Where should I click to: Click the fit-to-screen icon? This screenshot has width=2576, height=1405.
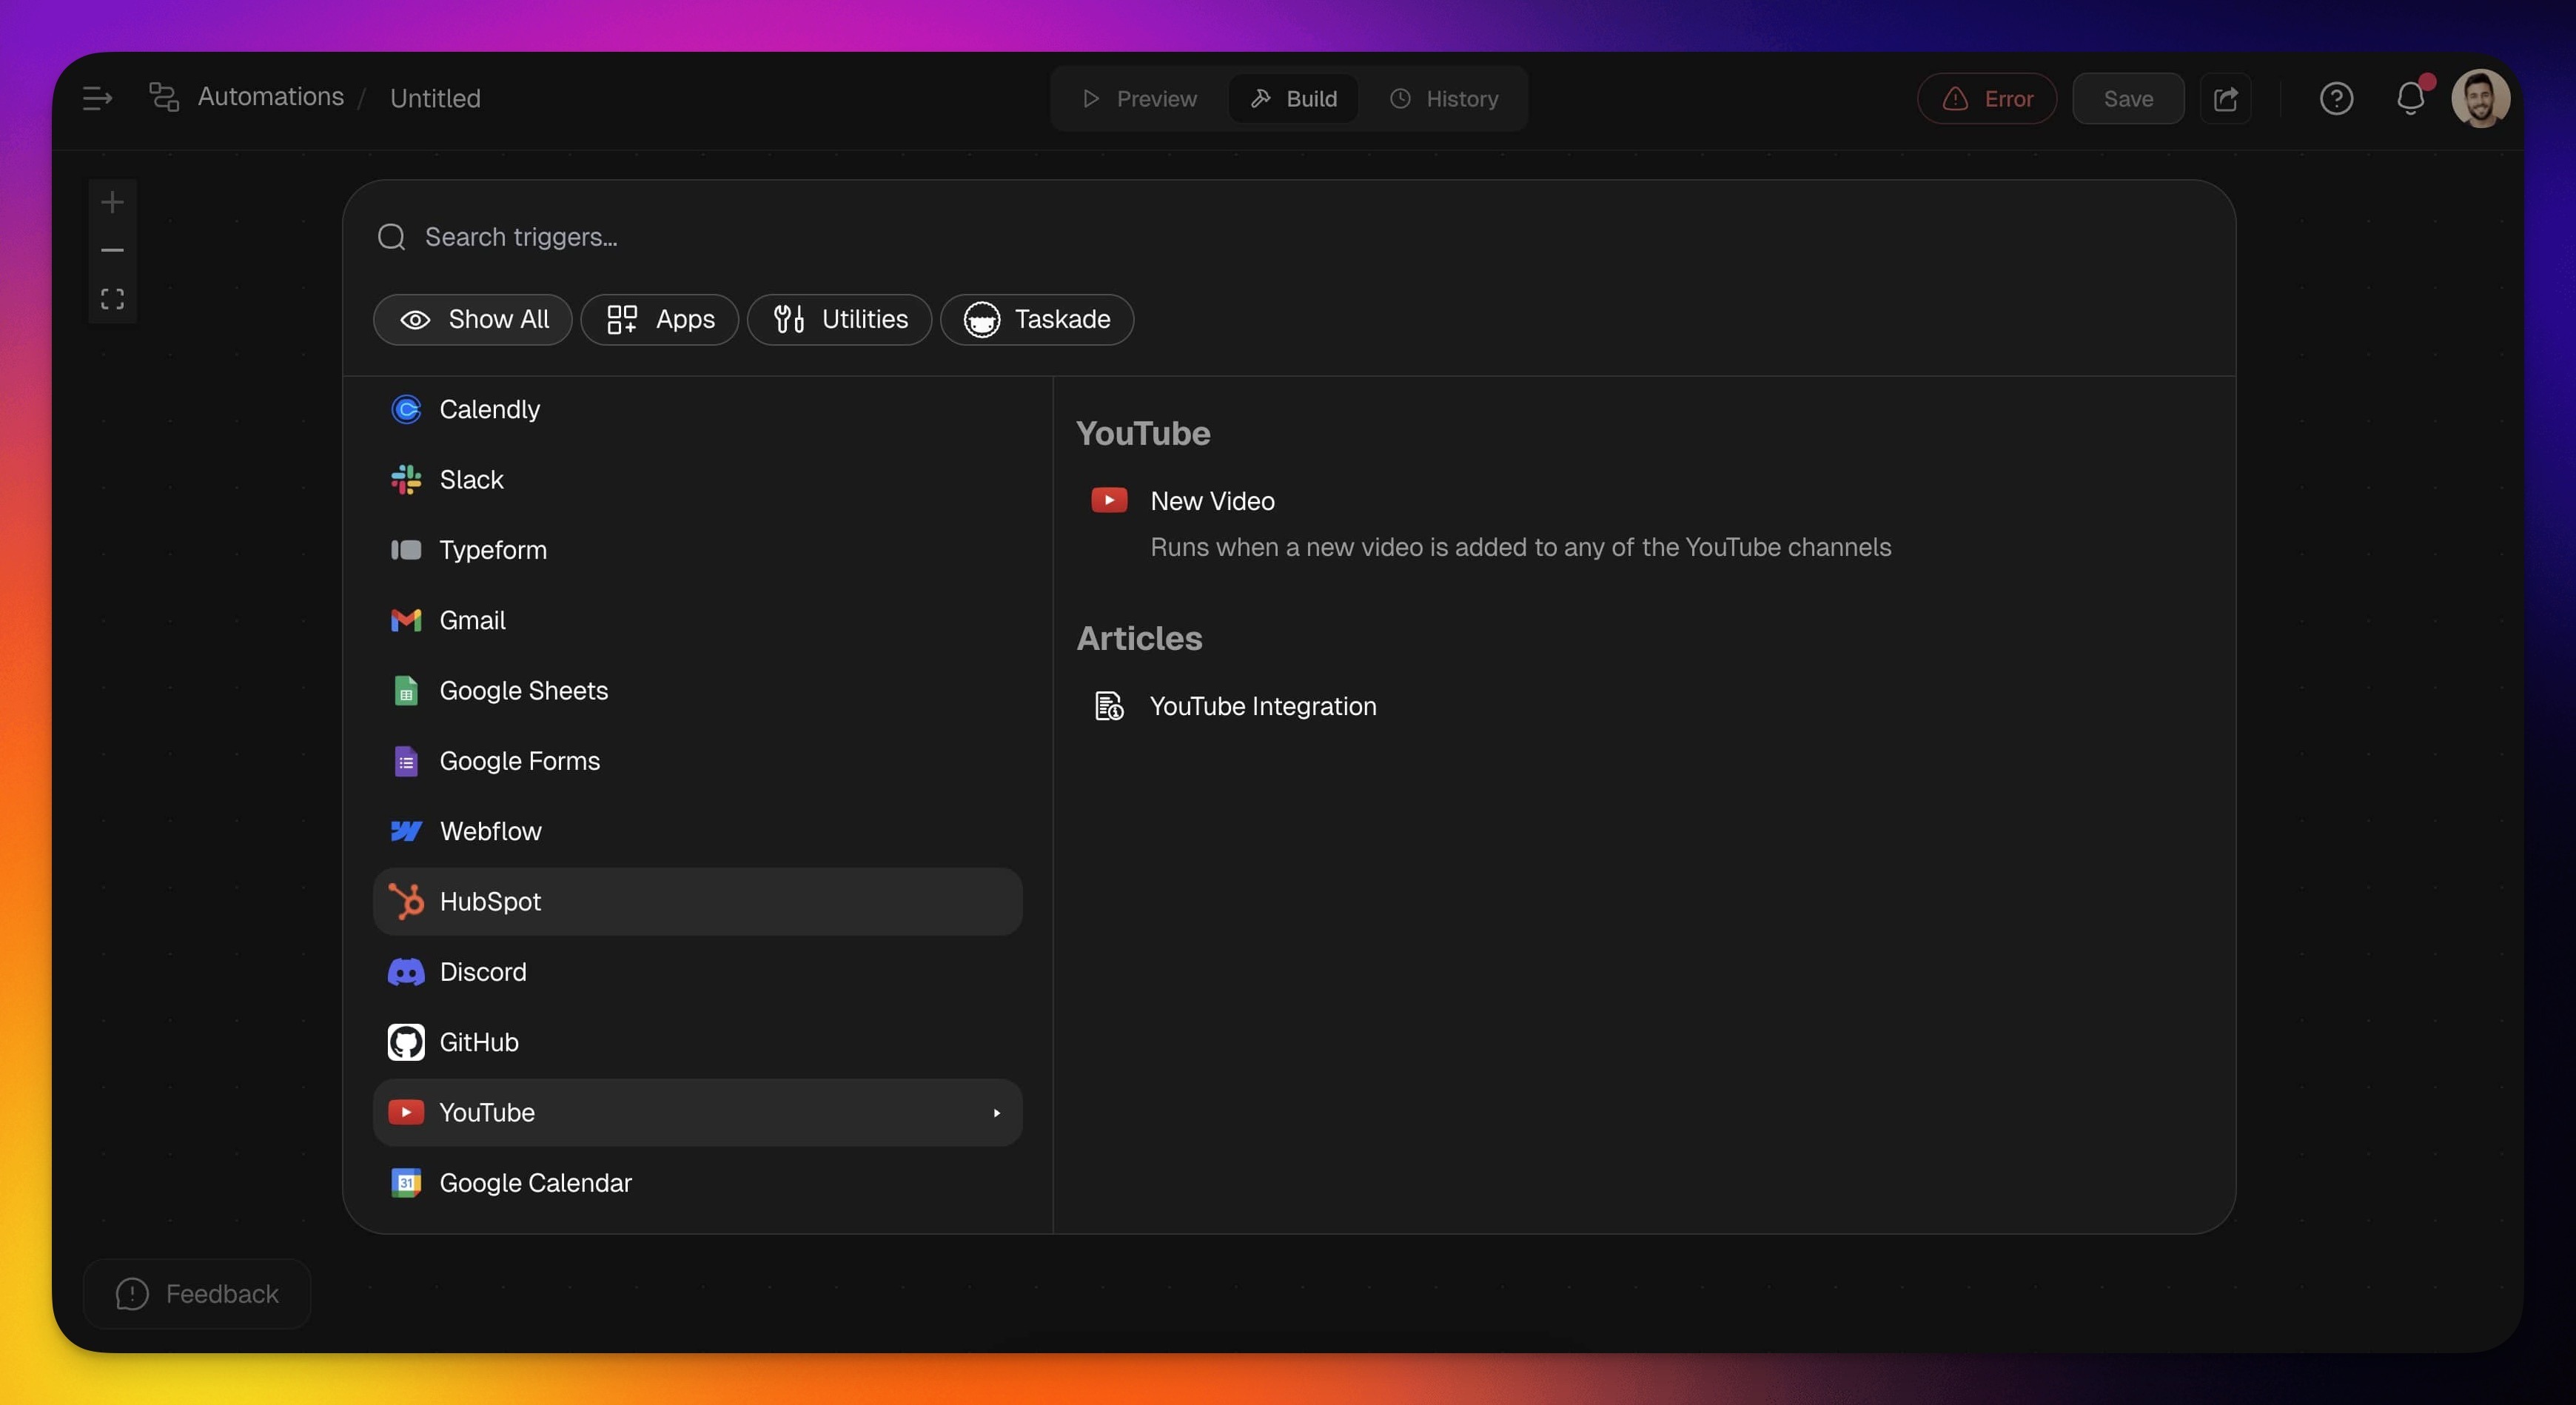pyautogui.click(x=112, y=298)
